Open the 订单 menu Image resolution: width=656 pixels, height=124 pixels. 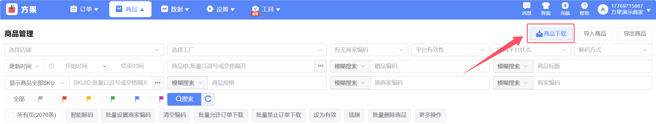[x=84, y=9]
